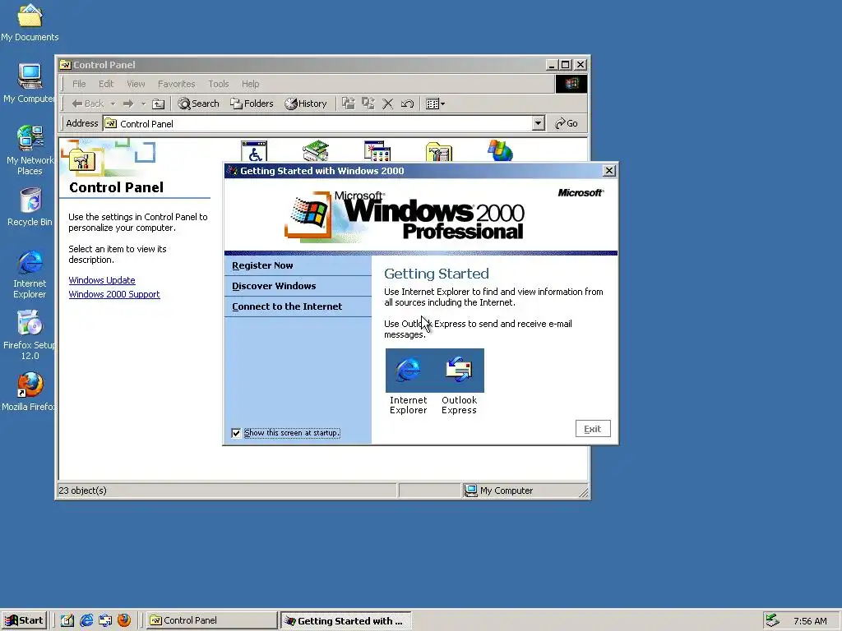Close the Getting Started with Windows 2000 dialog
The width and height of the screenshot is (842, 631).
pyautogui.click(x=609, y=171)
